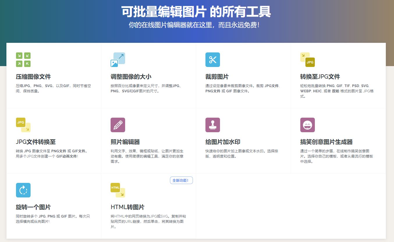This screenshot has height=242, width=394.
Task: Click the description starting 按照百分比或像素
Action: click(x=146, y=89)
